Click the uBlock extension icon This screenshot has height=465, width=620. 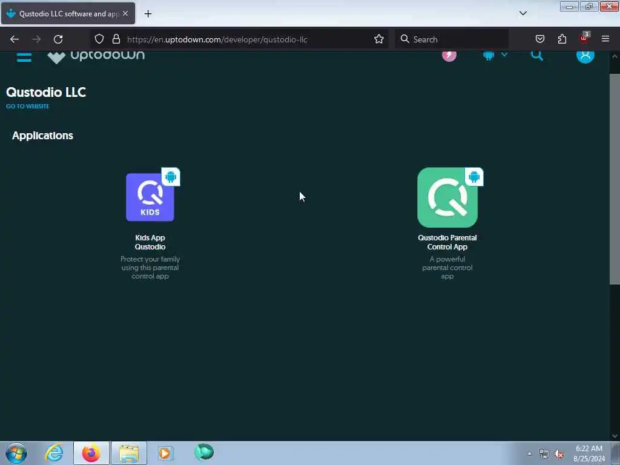point(584,38)
